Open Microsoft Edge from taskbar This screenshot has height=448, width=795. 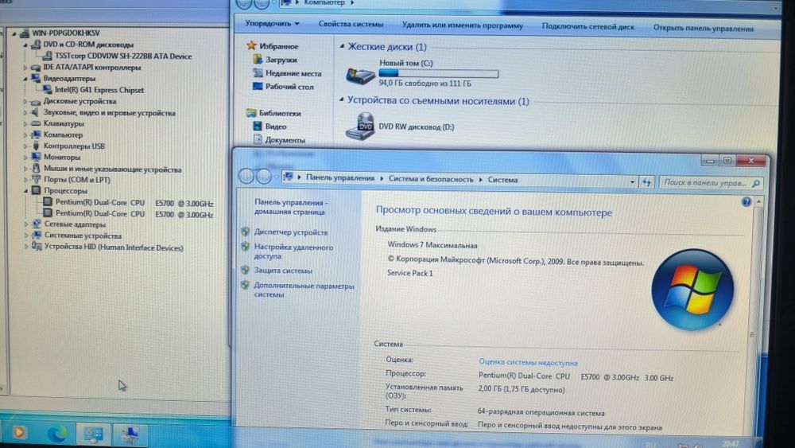tap(56, 432)
